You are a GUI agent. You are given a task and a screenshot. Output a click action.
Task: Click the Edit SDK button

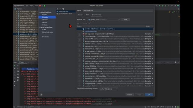pos(125,19)
